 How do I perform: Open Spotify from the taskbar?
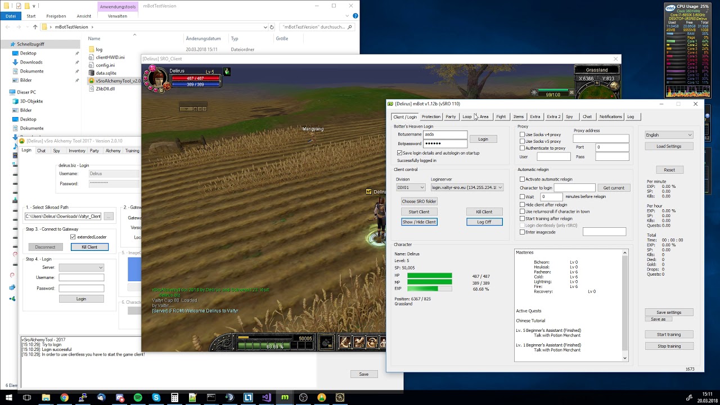(x=138, y=398)
